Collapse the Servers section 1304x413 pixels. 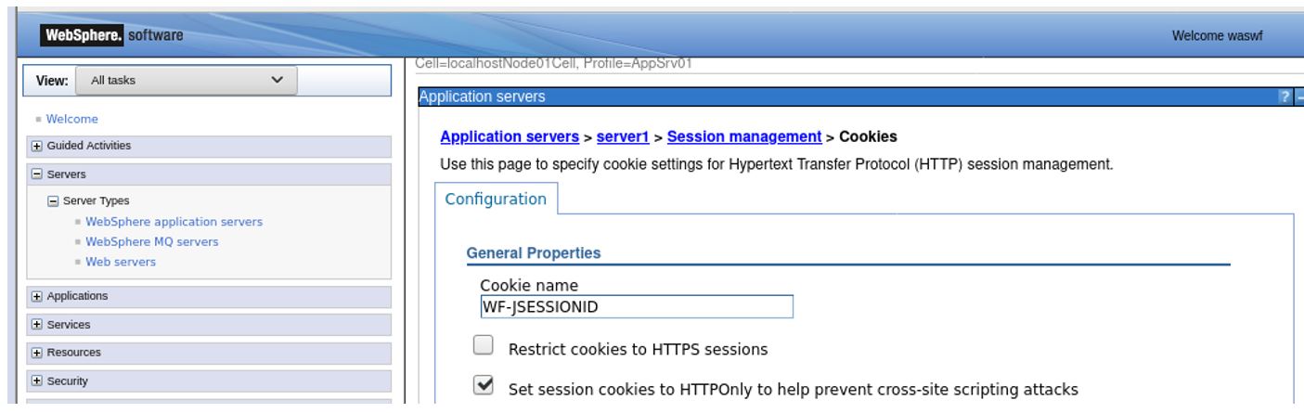pos(37,174)
